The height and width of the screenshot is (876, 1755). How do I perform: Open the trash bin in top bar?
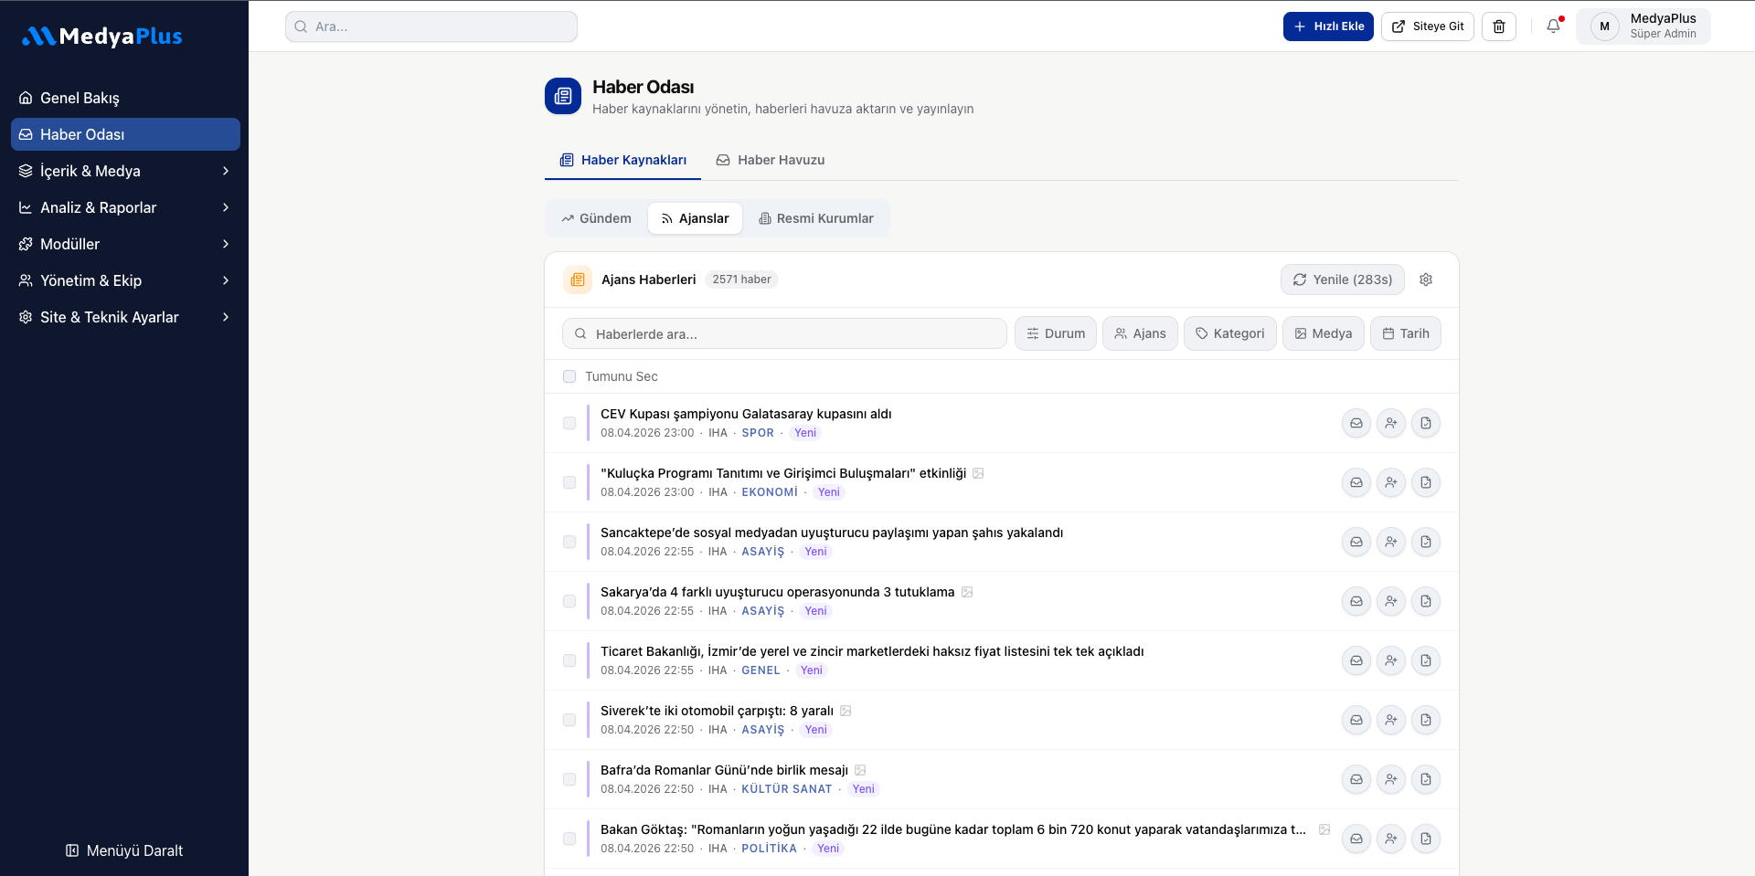click(1499, 26)
